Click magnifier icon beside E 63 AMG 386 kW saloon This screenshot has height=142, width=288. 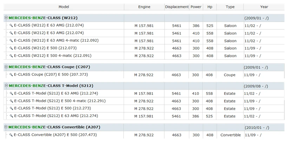(11, 26)
